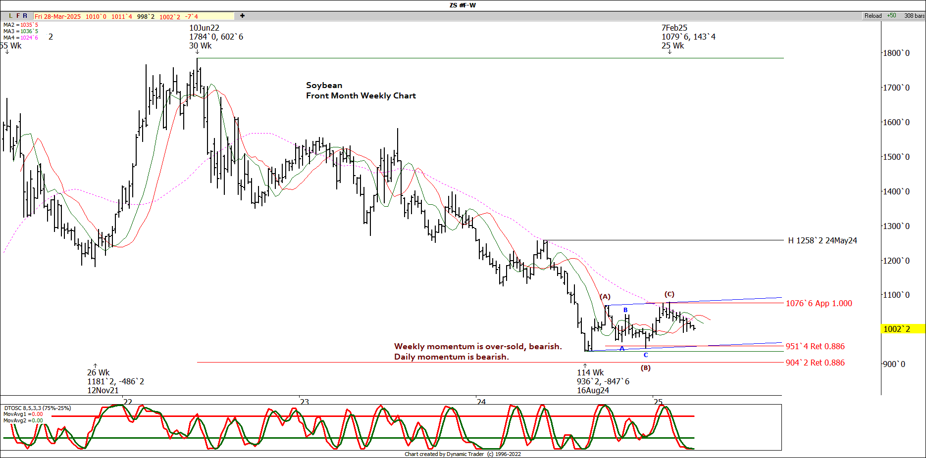926x458 pixels.
Task: Click the MovAvg2 =0.00 label
Action: tap(23, 420)
